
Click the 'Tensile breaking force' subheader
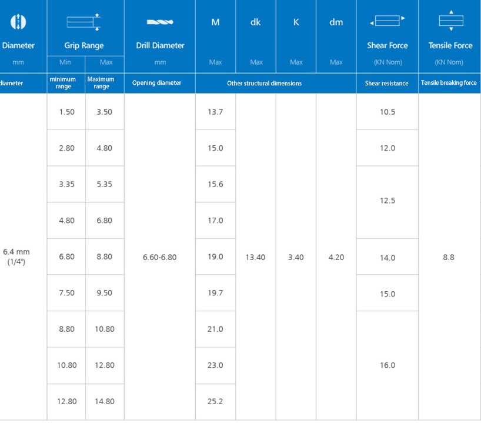(449, 83)
